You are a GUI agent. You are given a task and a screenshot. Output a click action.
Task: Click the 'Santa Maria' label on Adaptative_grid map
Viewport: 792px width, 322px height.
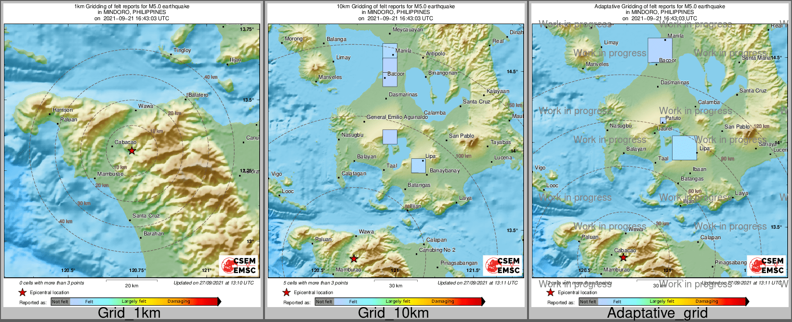point(756,58)
